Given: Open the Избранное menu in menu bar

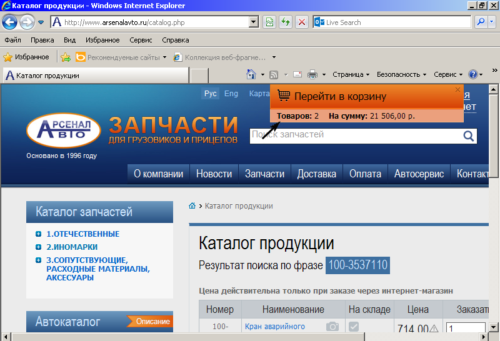Looking at the screenshot, I should coord(102,40).
